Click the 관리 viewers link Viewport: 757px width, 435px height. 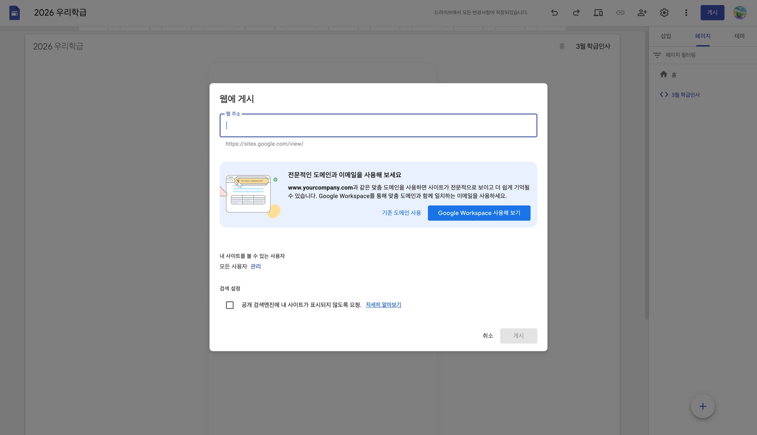coord(255,266)
